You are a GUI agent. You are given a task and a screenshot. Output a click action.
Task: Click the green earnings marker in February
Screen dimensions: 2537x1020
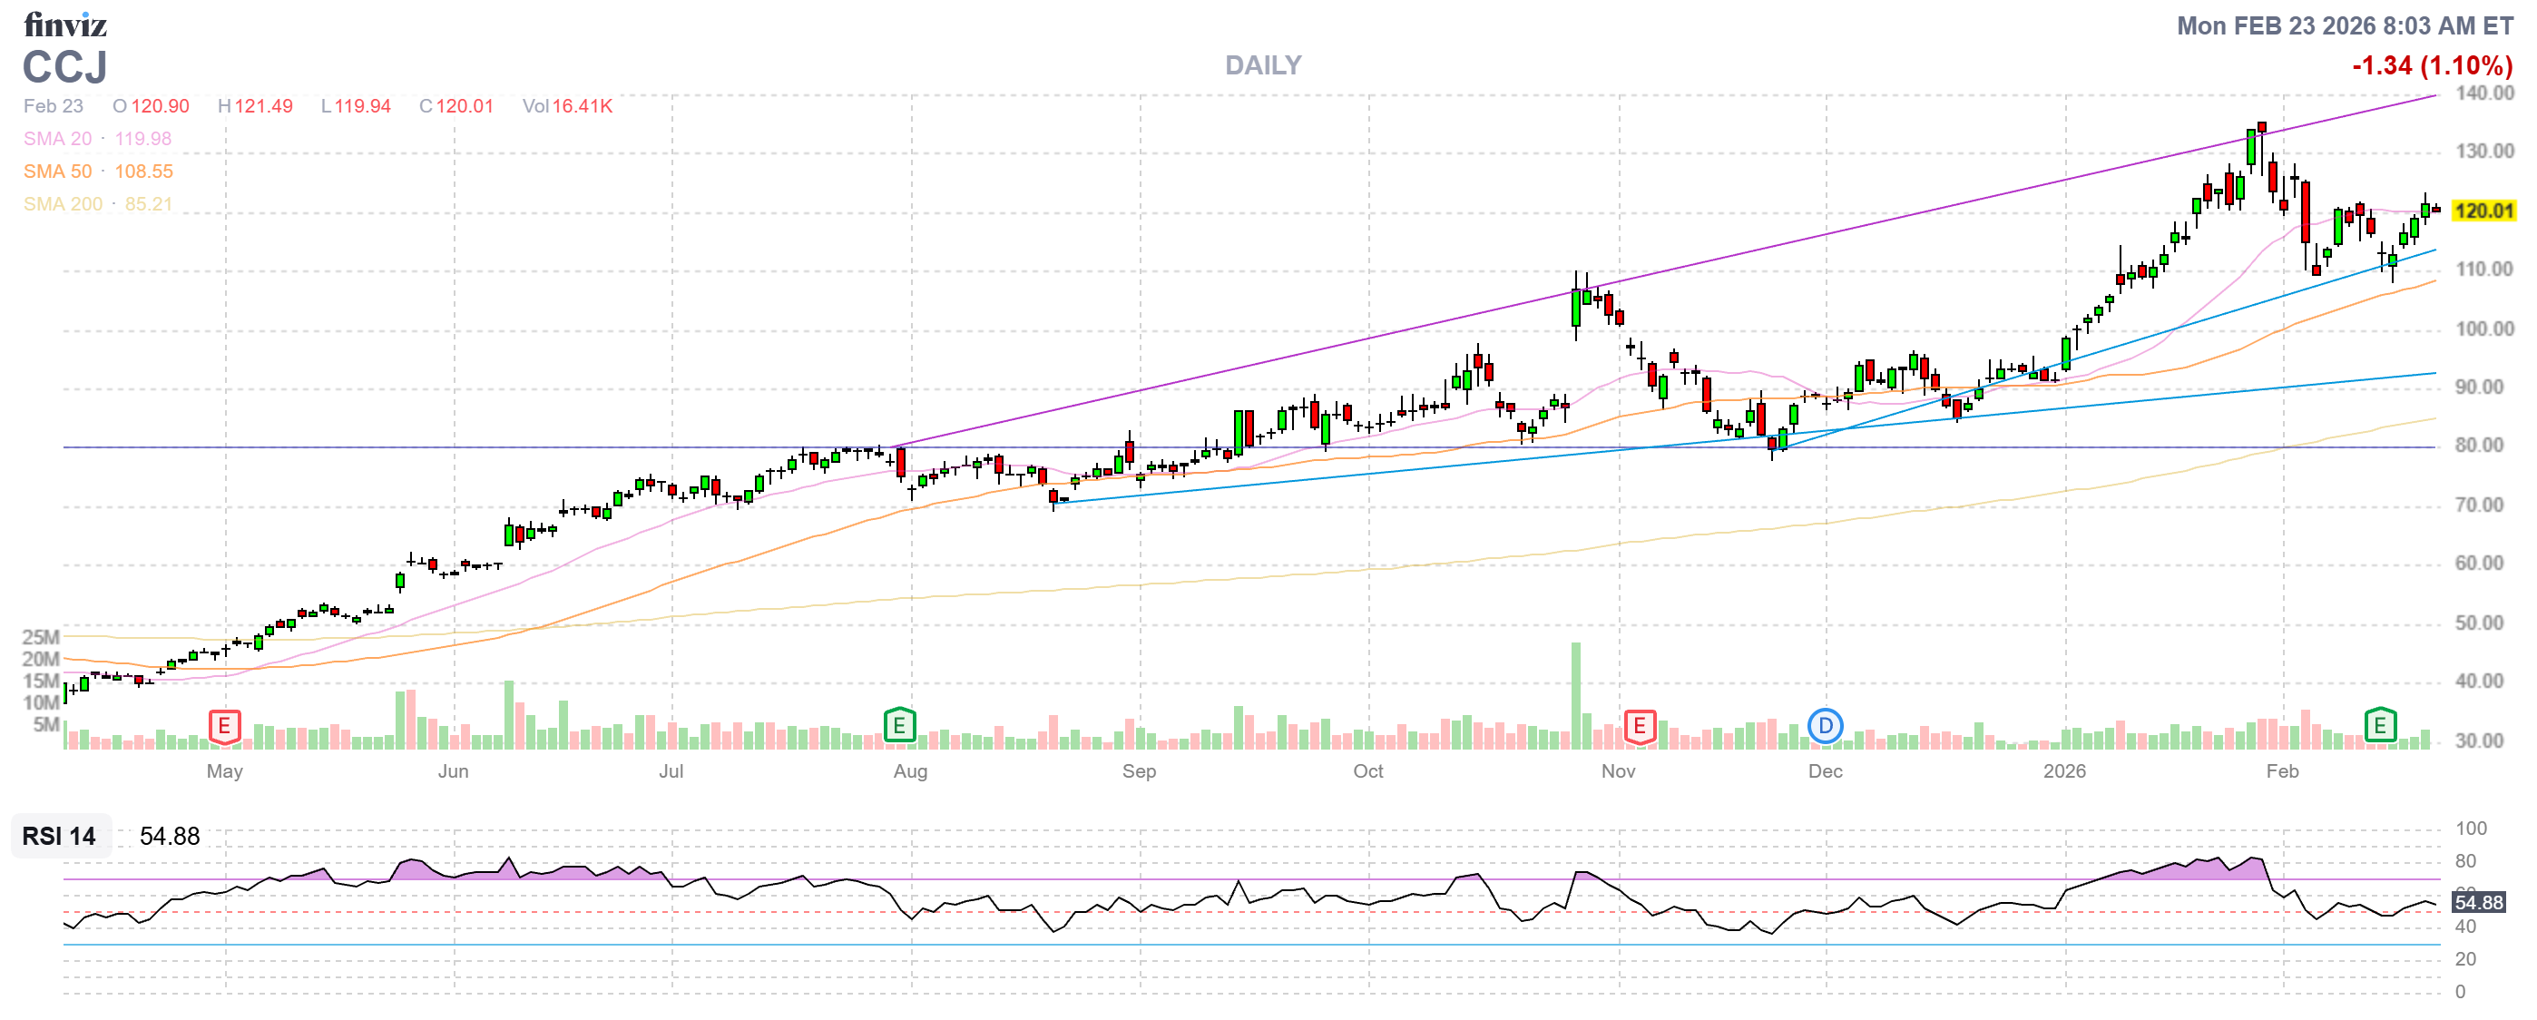(x=2379, y=726)
